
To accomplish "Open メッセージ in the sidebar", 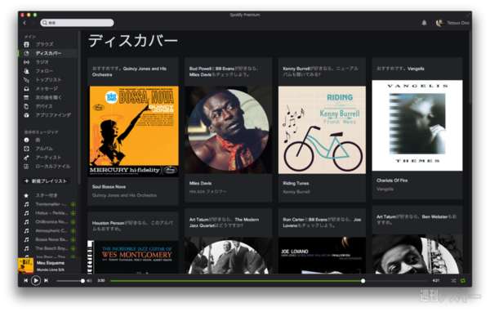I will (47, 88).
